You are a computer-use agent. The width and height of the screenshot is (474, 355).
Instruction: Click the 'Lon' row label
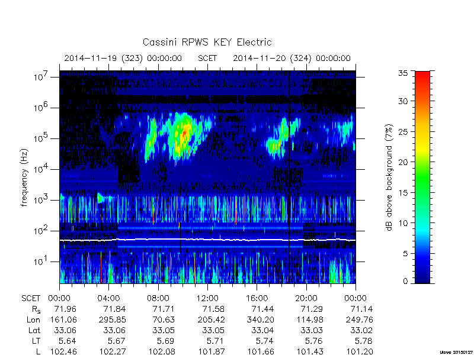click(33, 319)
